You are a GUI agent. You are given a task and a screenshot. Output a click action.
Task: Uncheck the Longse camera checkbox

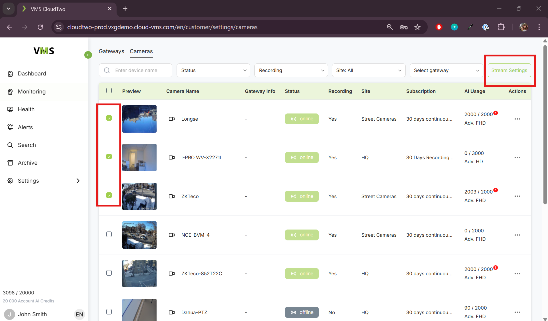coord(109,118)
